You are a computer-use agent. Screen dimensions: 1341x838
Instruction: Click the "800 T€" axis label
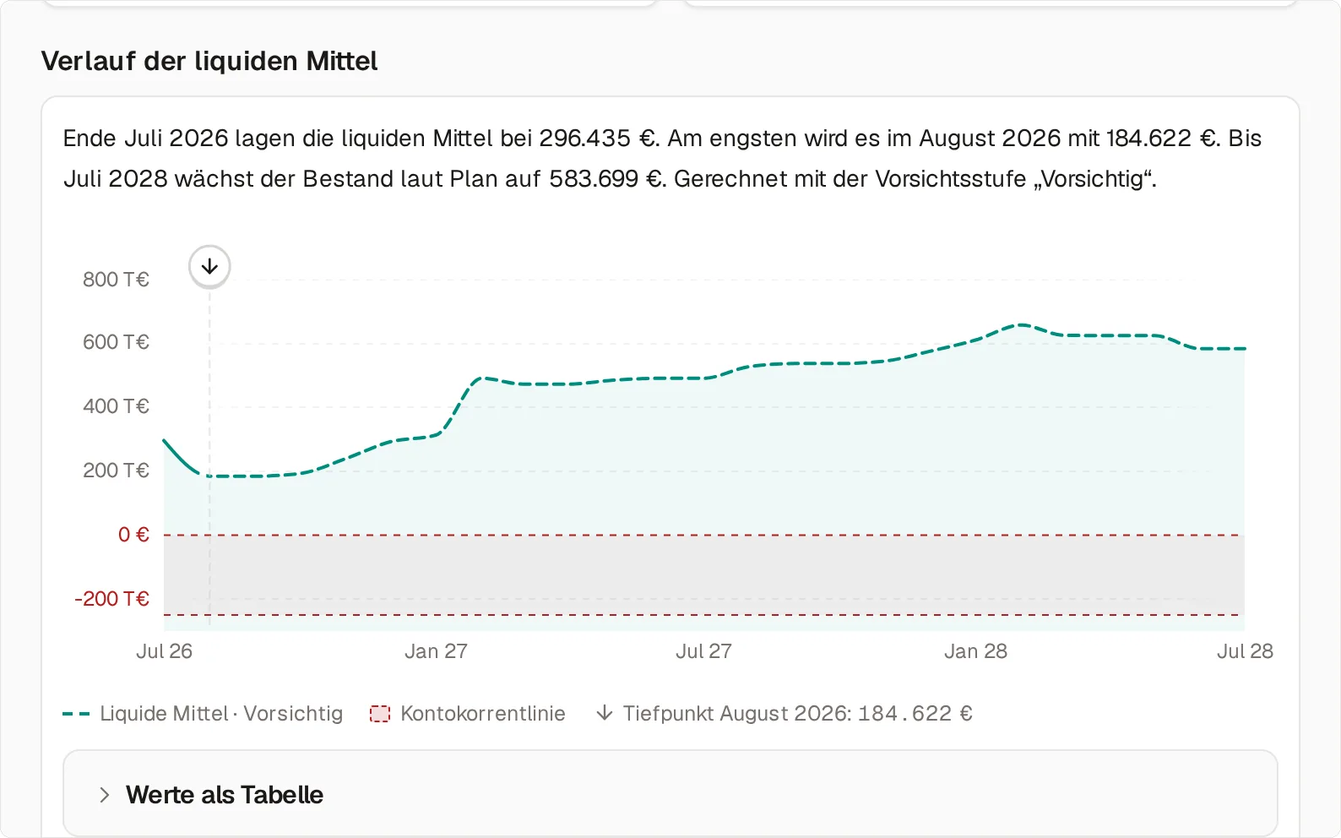coord(116,280)
